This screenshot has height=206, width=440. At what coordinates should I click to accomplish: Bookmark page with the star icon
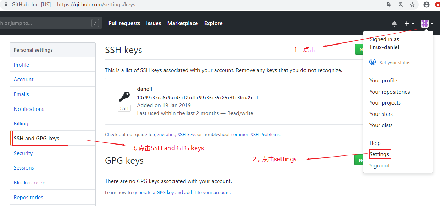pyautogui.click(x=412, y=5)
